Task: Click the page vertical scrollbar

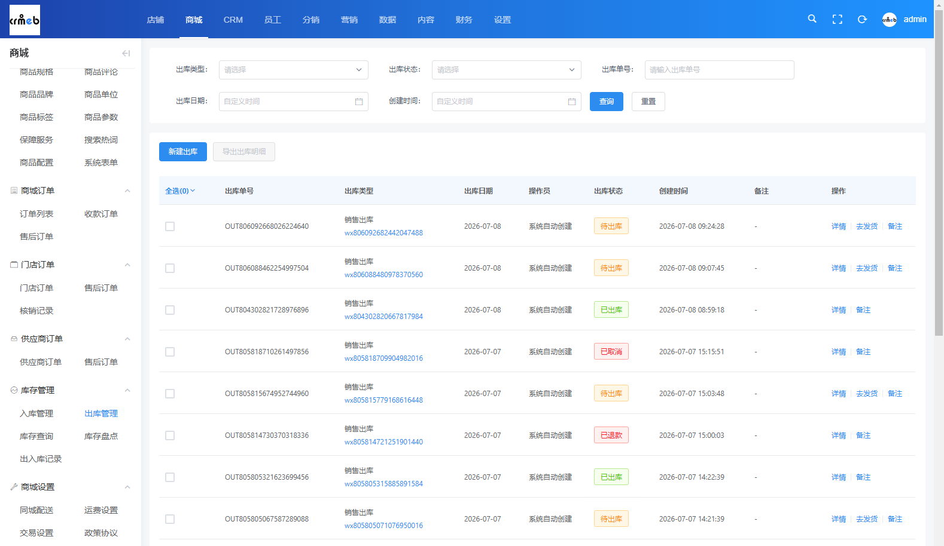Action: click(939, 179)
